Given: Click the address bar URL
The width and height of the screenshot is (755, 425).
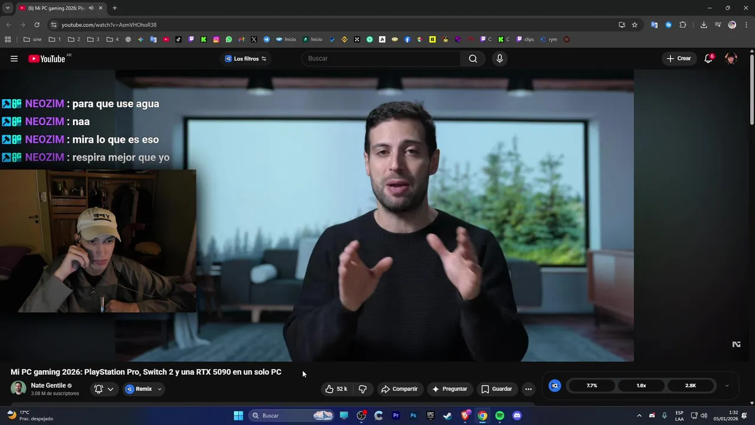Looking at the screenshot, I should pyautogui.click(x=109, y=25).
